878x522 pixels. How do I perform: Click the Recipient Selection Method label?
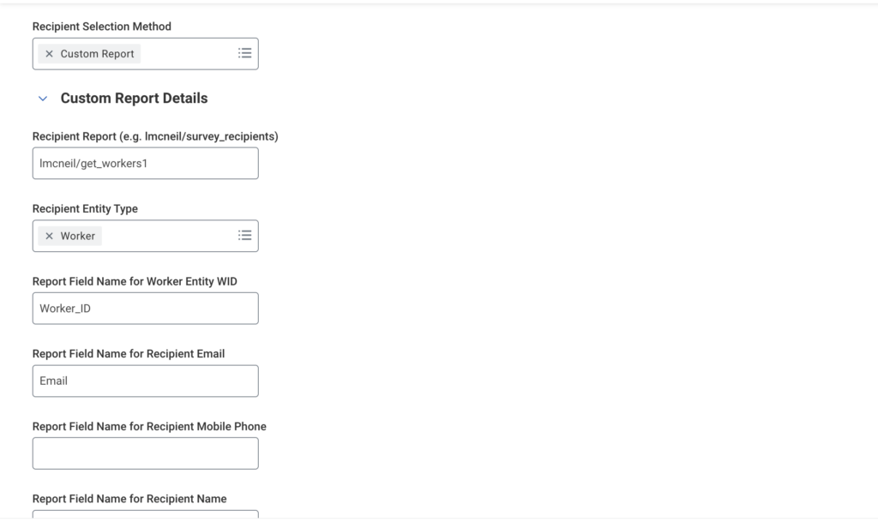[101, 27]
